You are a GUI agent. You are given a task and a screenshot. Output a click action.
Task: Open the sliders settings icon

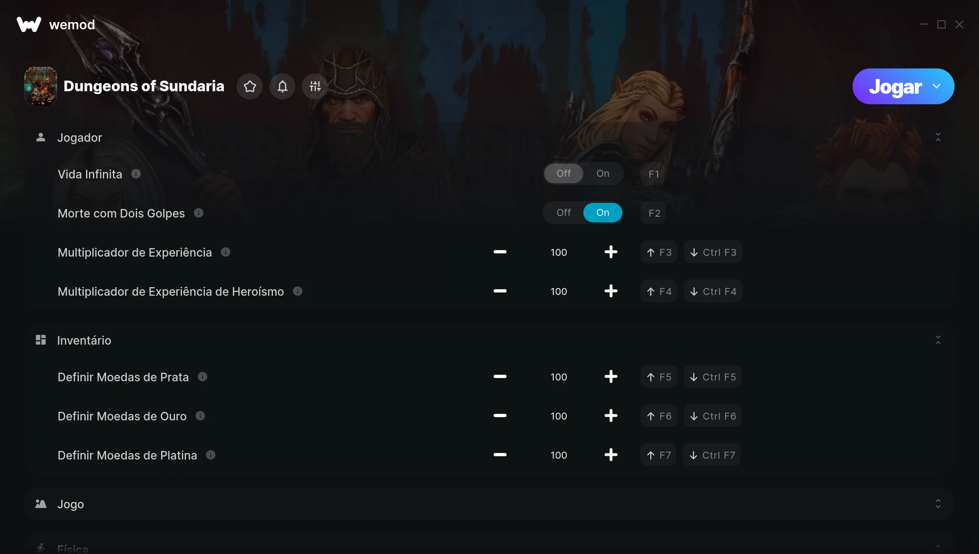coord(315,86)
